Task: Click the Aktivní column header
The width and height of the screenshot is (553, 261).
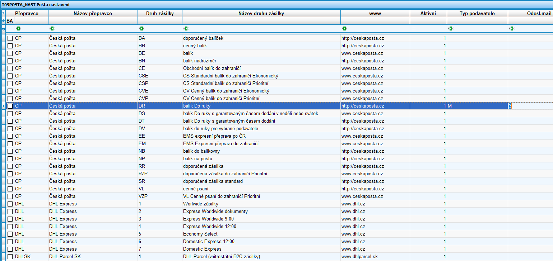Action: coord(428,13)
